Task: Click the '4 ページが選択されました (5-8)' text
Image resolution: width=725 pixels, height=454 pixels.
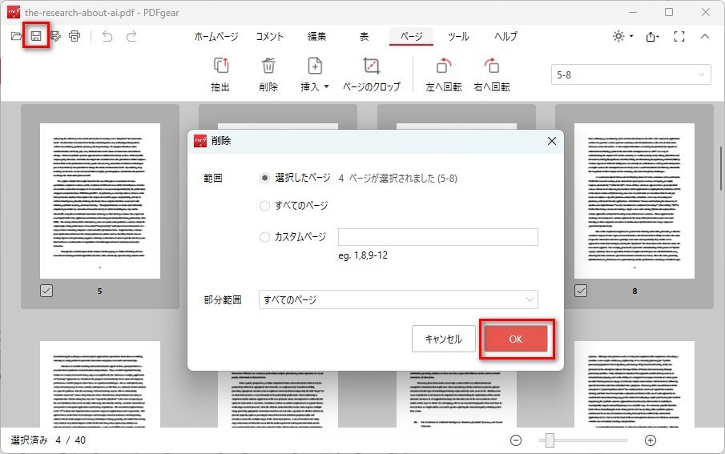Action: [397, 178]
